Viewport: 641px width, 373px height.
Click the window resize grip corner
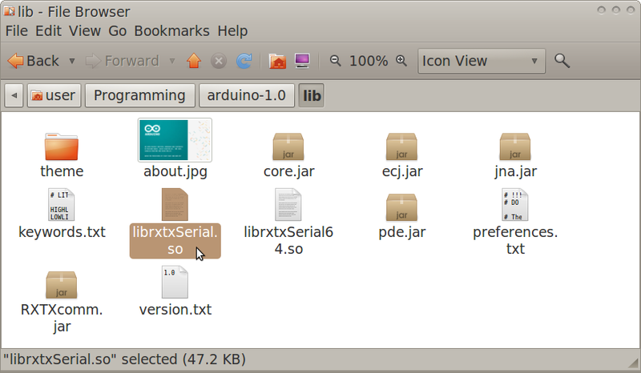[x=634, y=363]
